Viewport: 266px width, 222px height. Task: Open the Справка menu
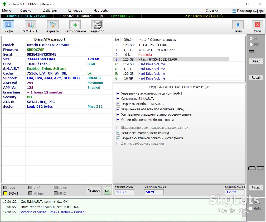(x=211, y=11)
